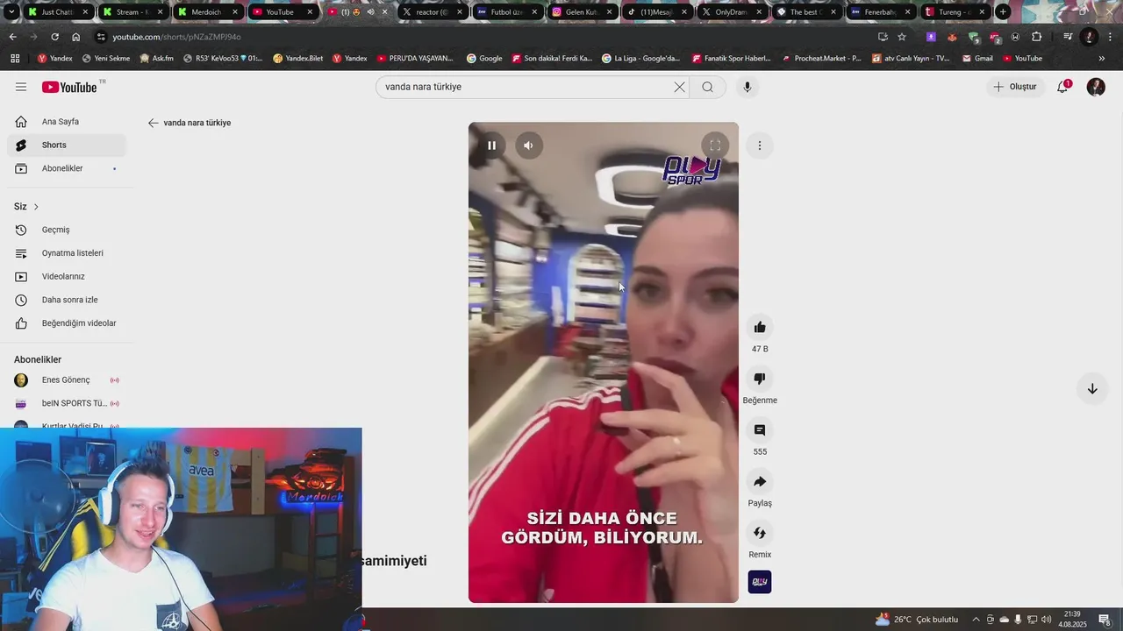Switch to the Merdoich tab
The width and height of the screenshot is (1123, 631).
coord(207,12)
